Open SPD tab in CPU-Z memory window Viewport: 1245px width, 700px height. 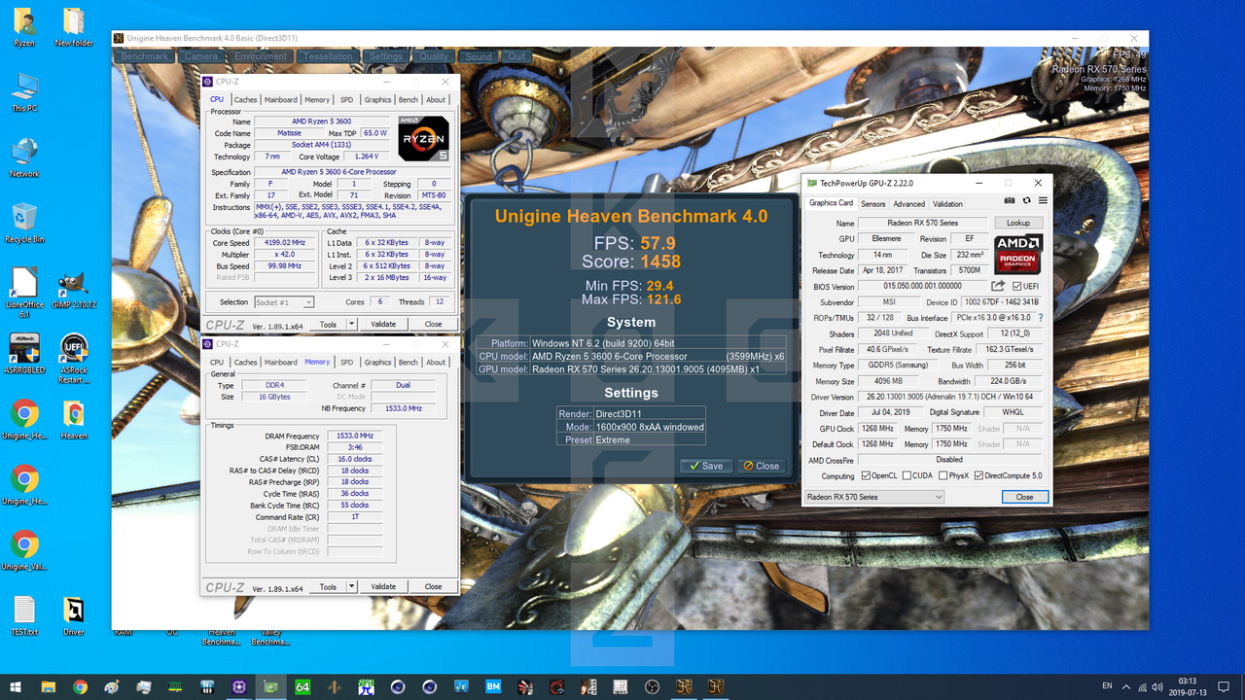point(346,362)
